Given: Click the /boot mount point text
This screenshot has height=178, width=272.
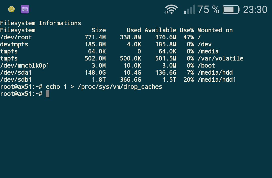Looking at the screenshot, I should coord(206,66).
